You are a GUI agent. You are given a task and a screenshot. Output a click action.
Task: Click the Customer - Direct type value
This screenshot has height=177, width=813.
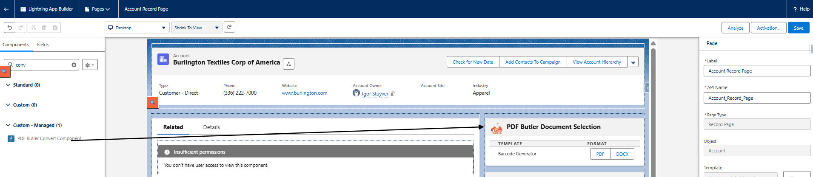[178, 93]
